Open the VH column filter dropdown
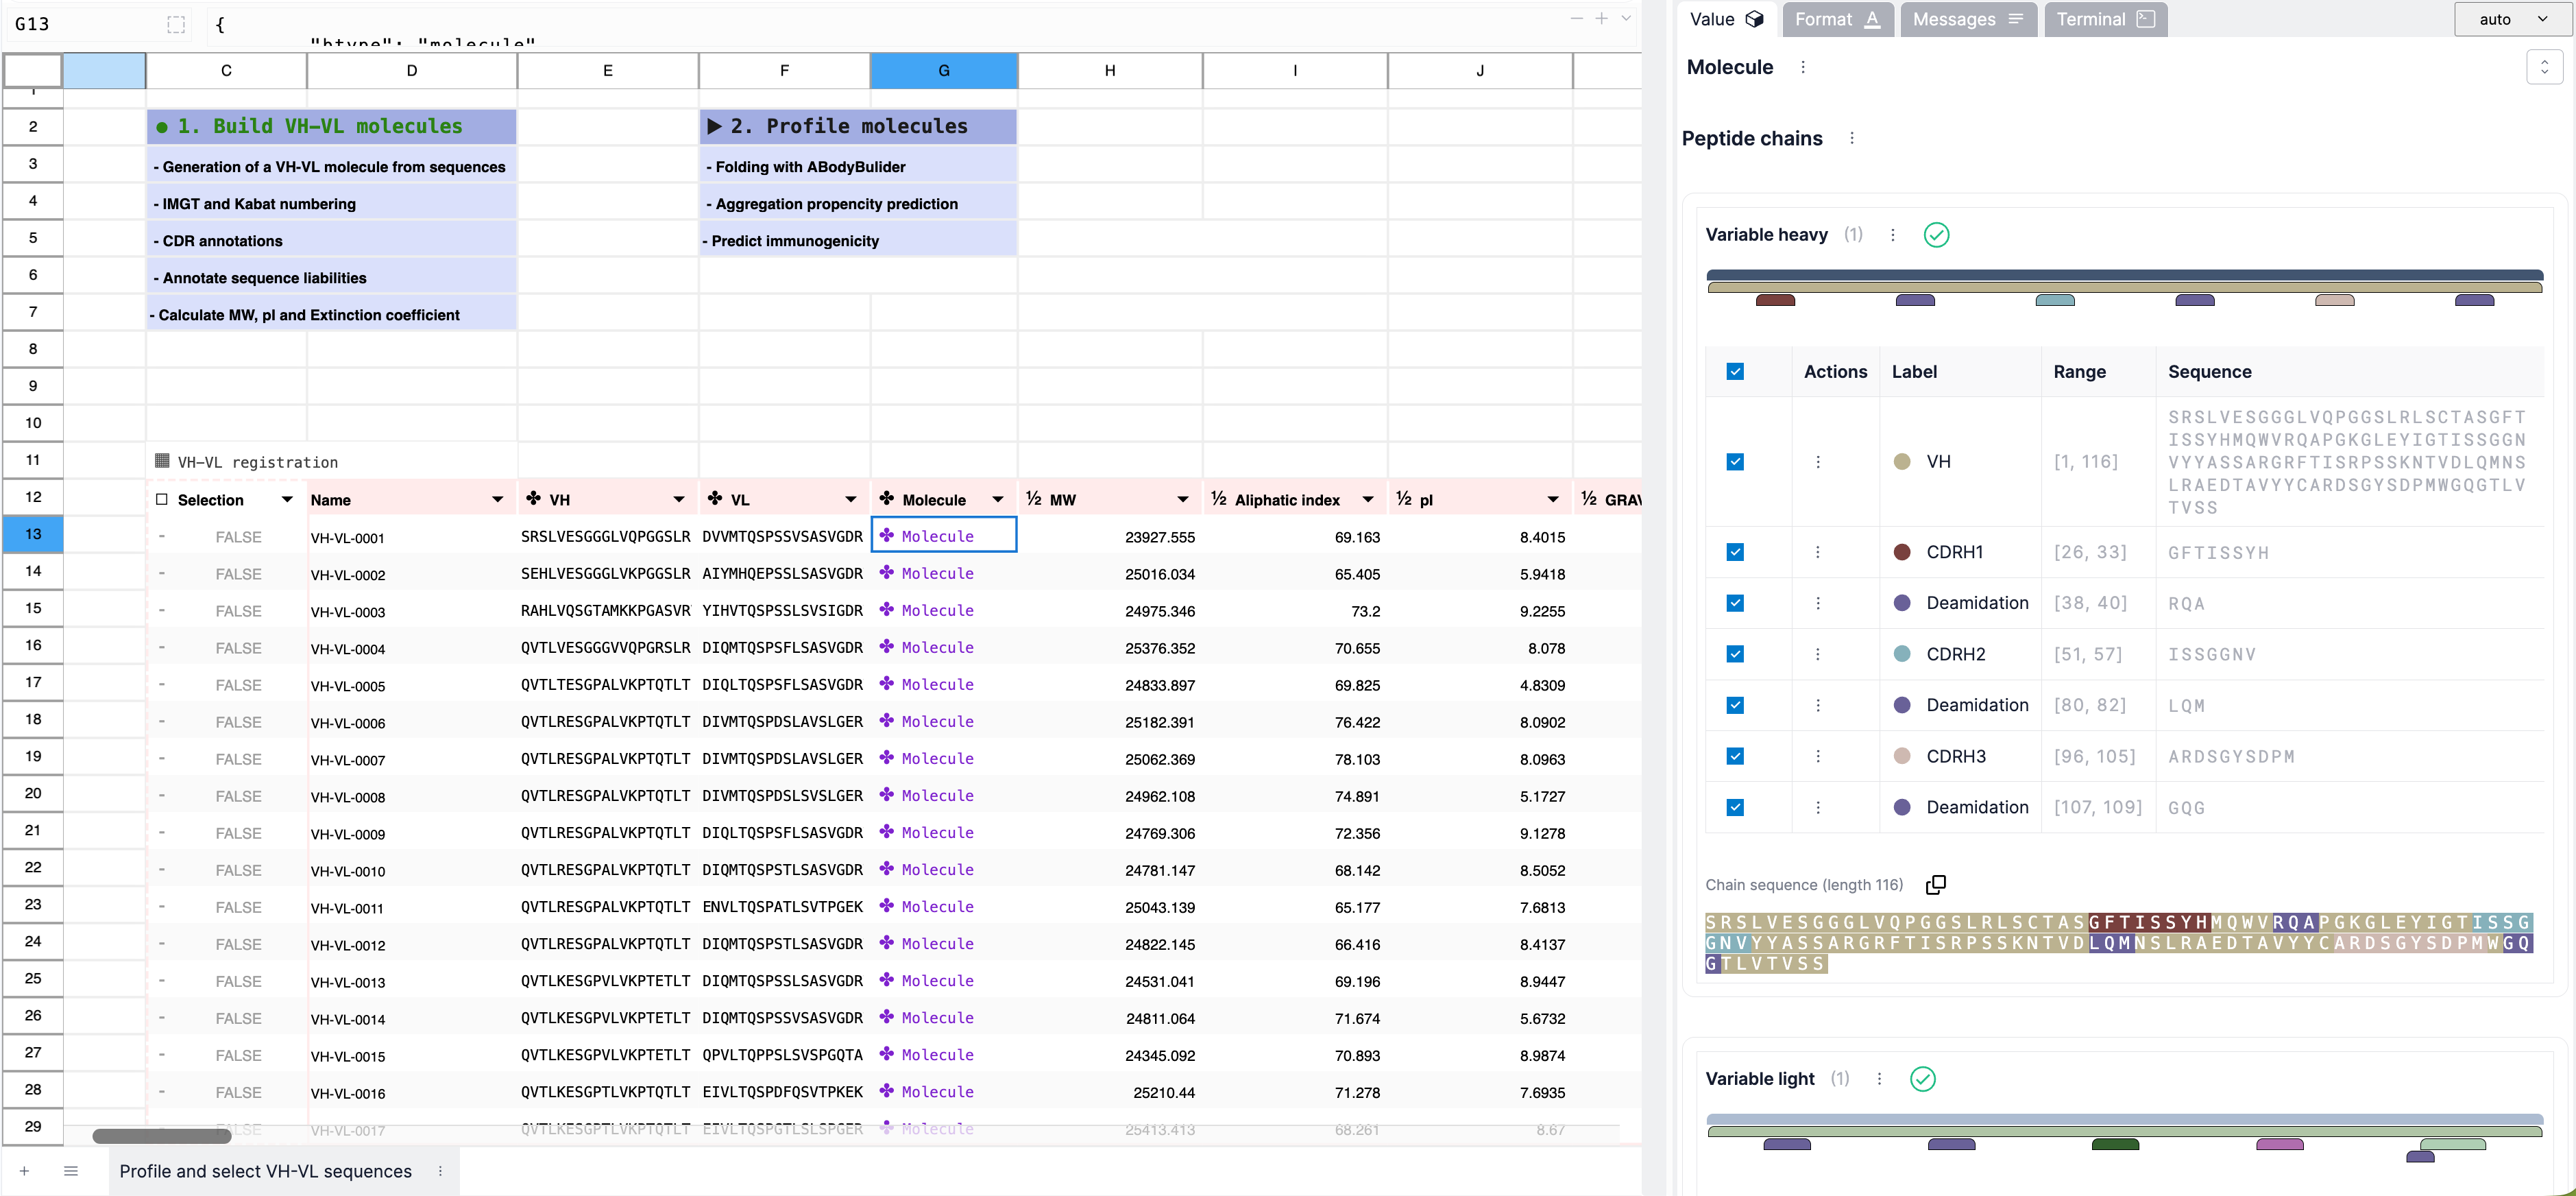This screenshot has width=2576, height=1196. point(679,499)
